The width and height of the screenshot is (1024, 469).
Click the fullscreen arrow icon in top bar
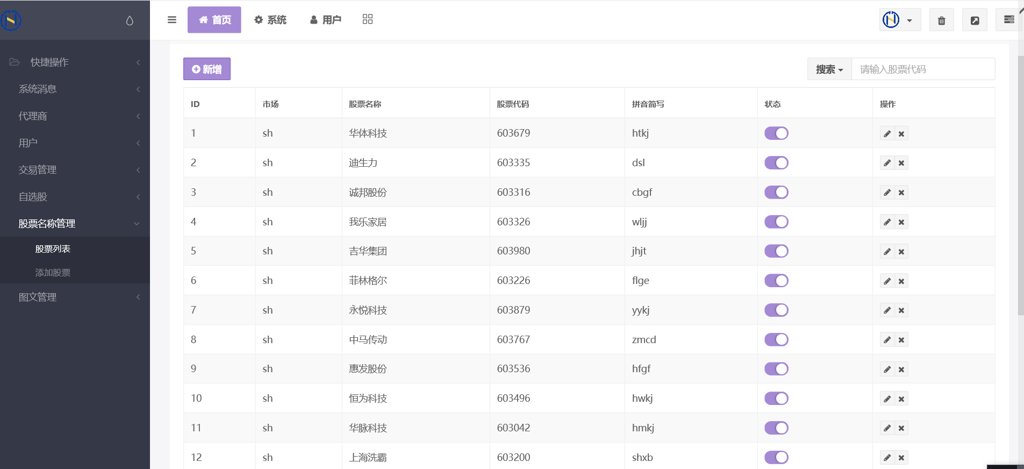[975, 20]
